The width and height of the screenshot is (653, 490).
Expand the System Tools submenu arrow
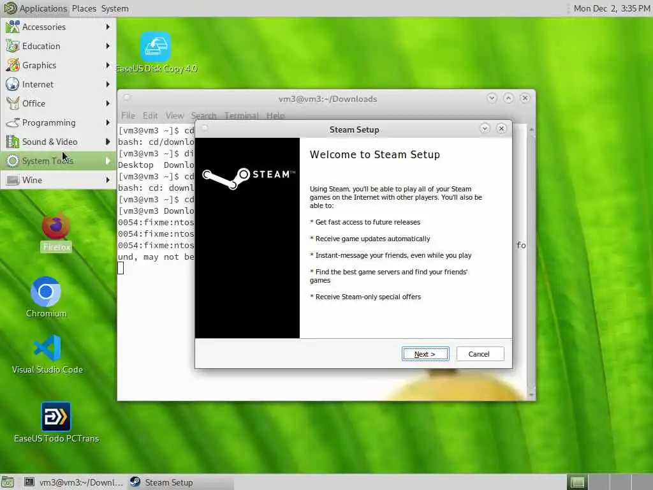pos(108,161)
